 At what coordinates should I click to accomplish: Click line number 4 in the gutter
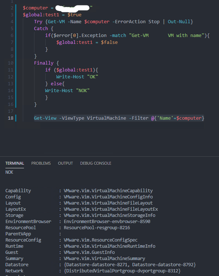click(12, 21)
